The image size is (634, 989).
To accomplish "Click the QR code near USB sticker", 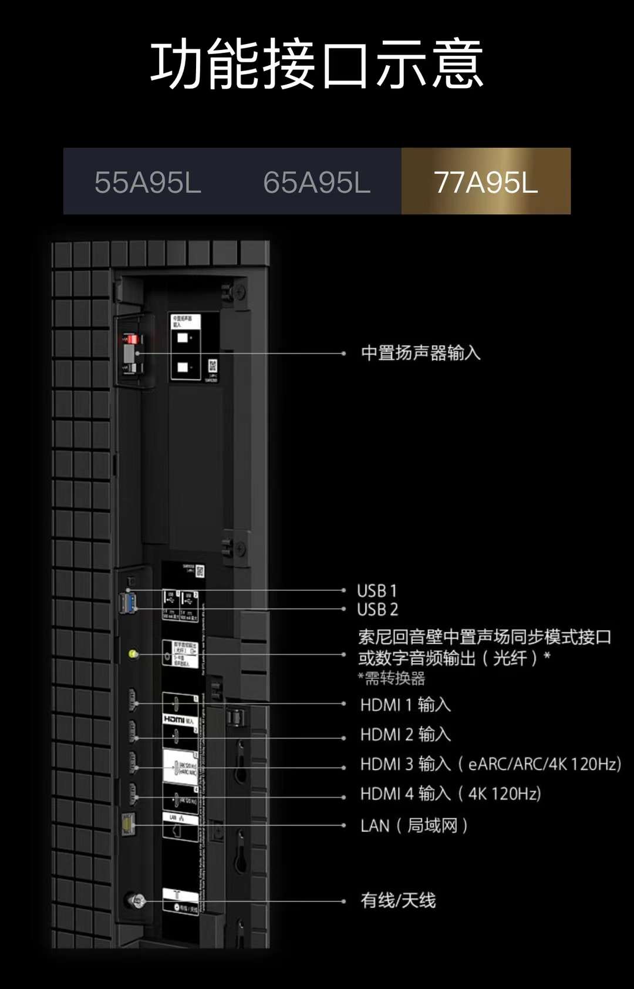I will tap(200, 571).
